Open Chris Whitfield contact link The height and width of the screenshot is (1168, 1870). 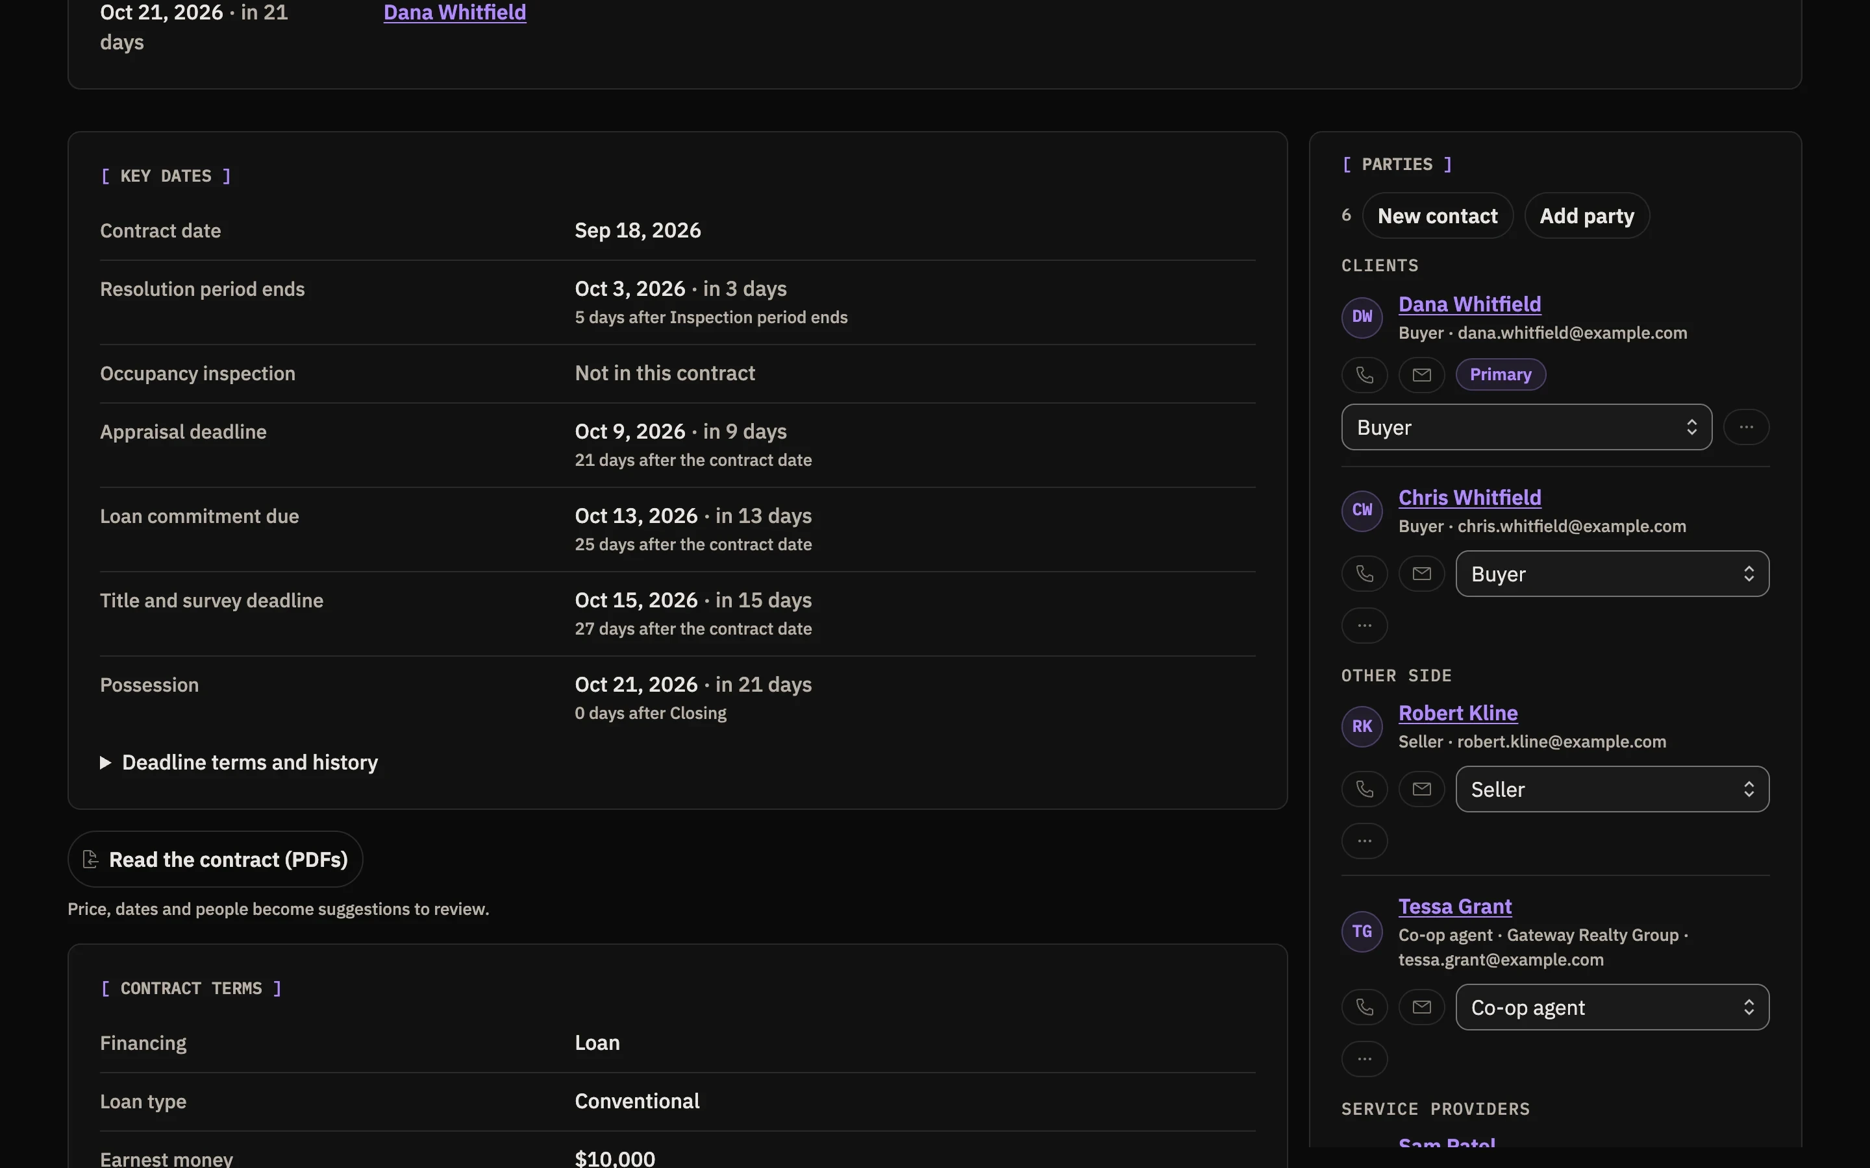click(1470, 498)
